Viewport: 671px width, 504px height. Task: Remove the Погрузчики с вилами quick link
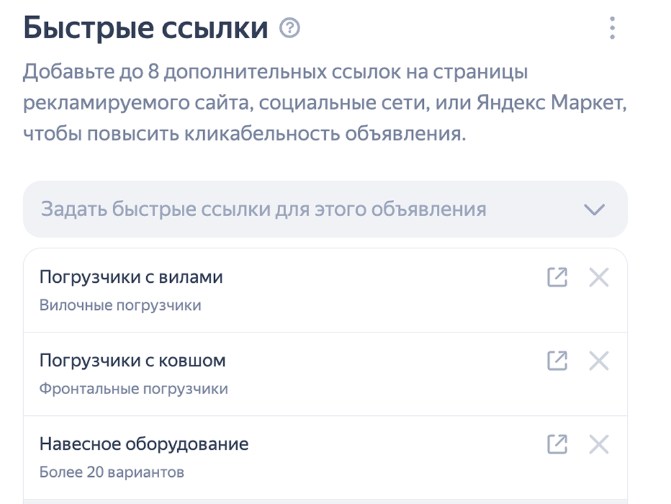599,278
